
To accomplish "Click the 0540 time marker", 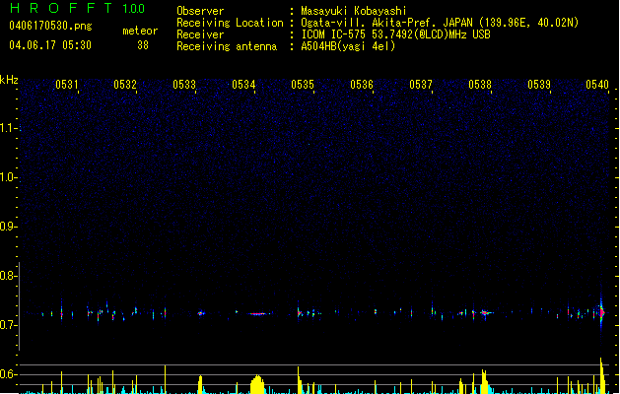I will point(597,85).
